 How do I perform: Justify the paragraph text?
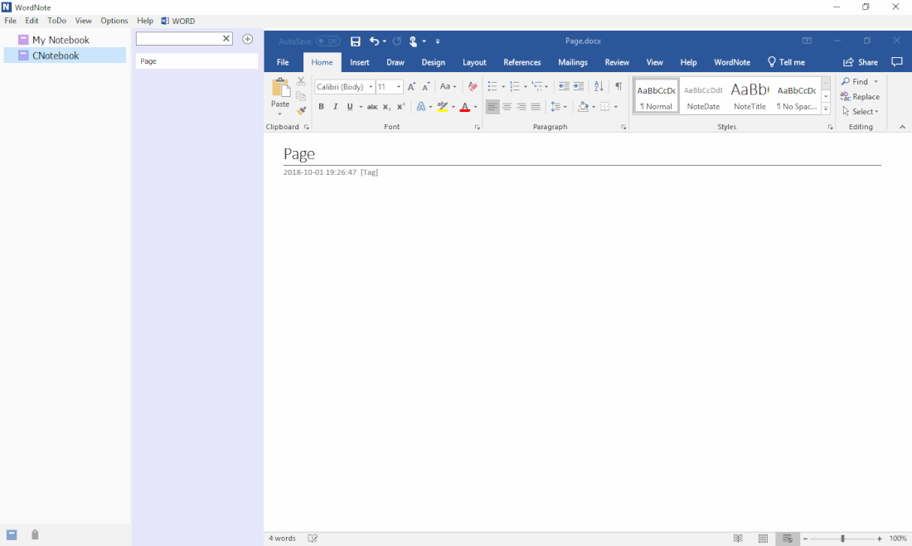pos(536,107)
